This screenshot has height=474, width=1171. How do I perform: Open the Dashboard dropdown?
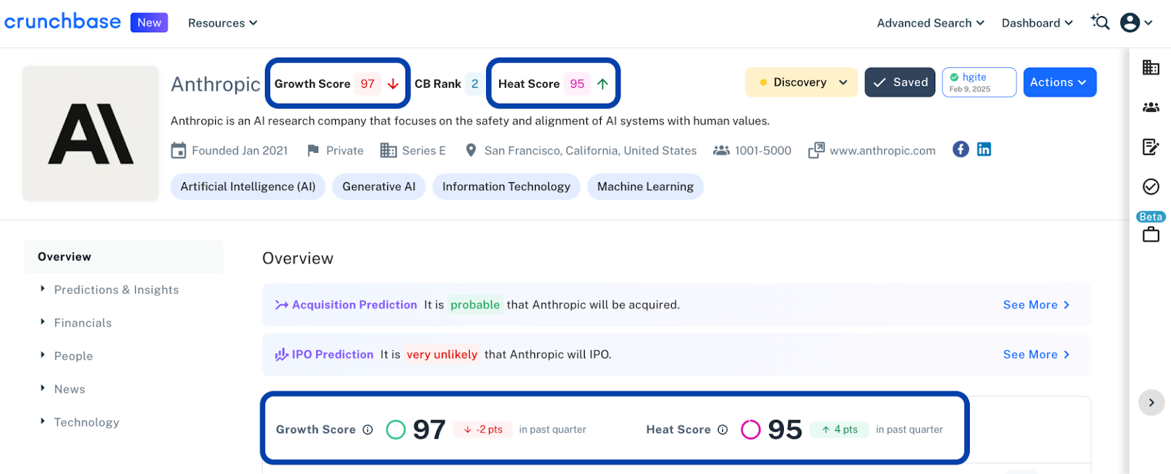1037,23
